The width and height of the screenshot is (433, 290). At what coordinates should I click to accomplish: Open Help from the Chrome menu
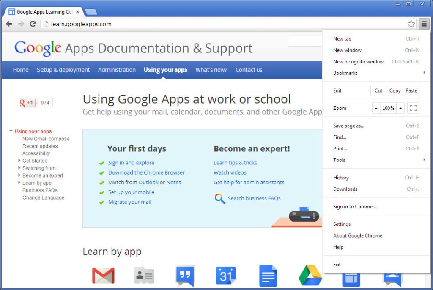pyautogui.click(x=376, y=247)
